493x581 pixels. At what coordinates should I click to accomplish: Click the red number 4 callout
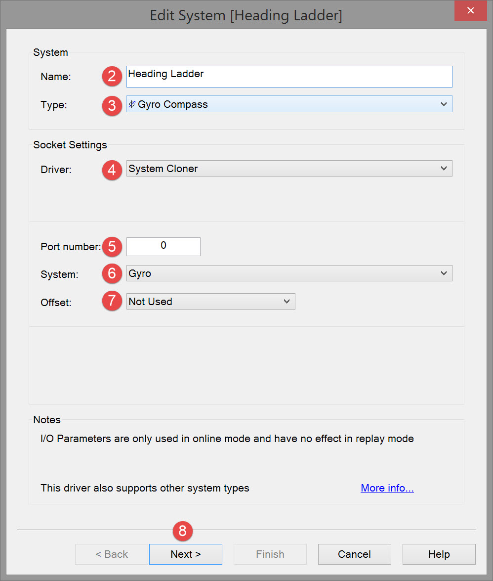[x=112, y=170]
